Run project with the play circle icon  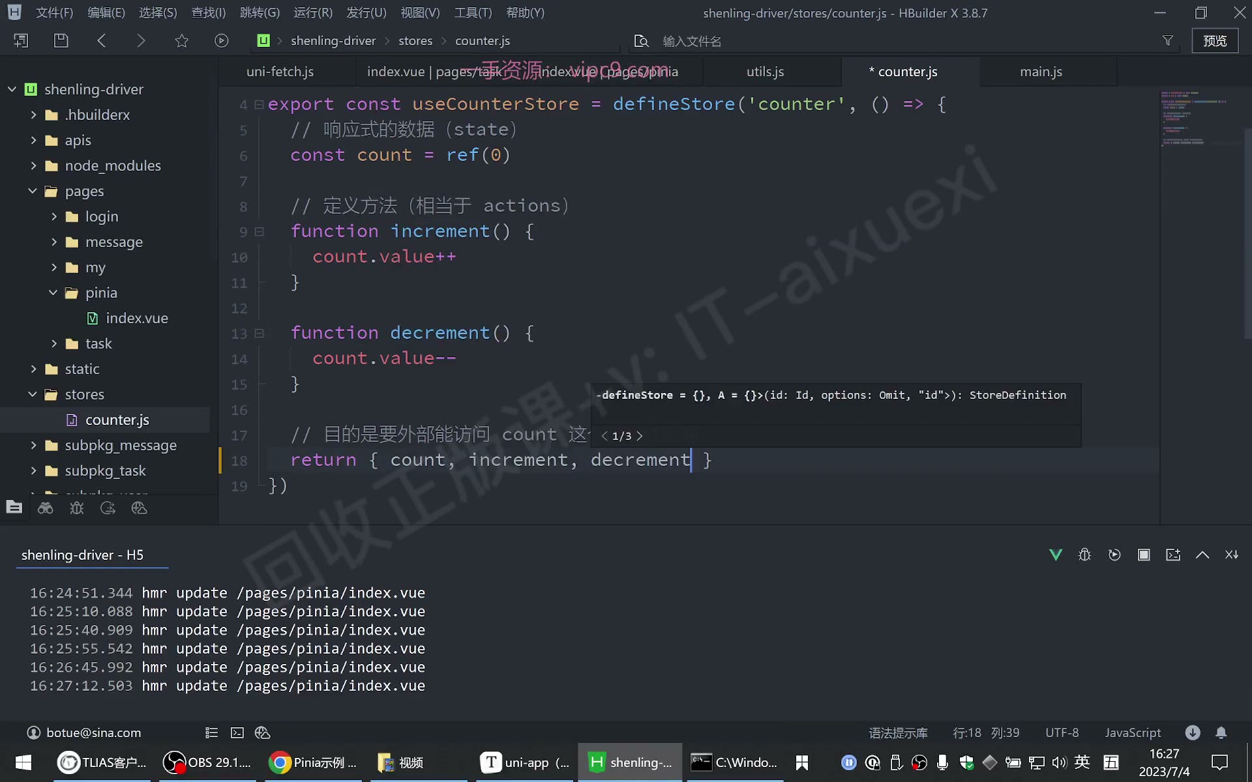coord(222,40)
